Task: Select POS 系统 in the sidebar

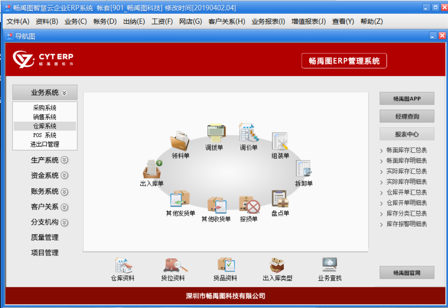Action: pyautogui.click(x=45, y=135)
